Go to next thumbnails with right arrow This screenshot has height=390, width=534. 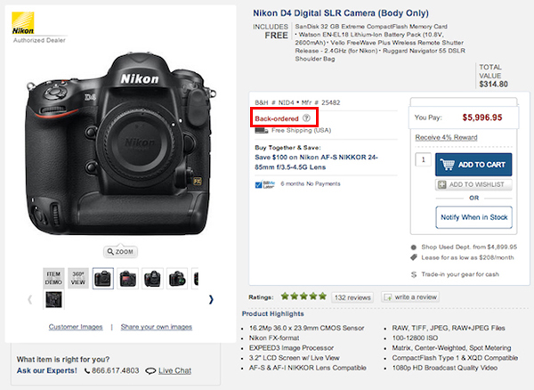tap(211, 299)
